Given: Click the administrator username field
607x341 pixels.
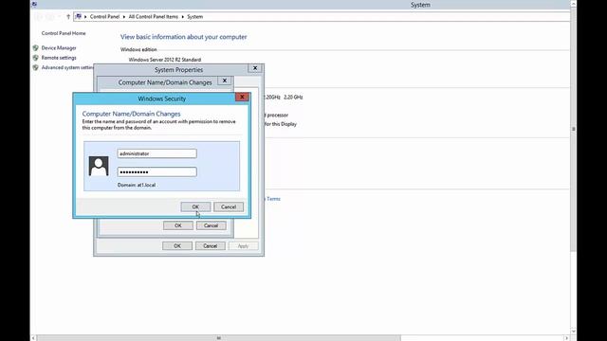Looking at the screenshot, I should [156, 153].
